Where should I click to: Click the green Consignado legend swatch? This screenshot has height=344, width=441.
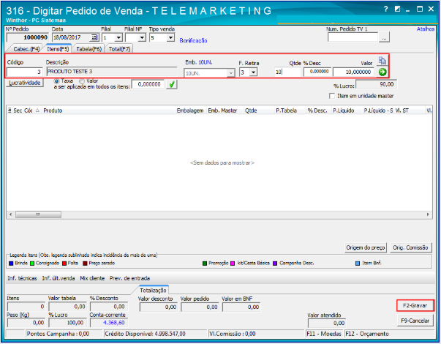coord(32,263)
